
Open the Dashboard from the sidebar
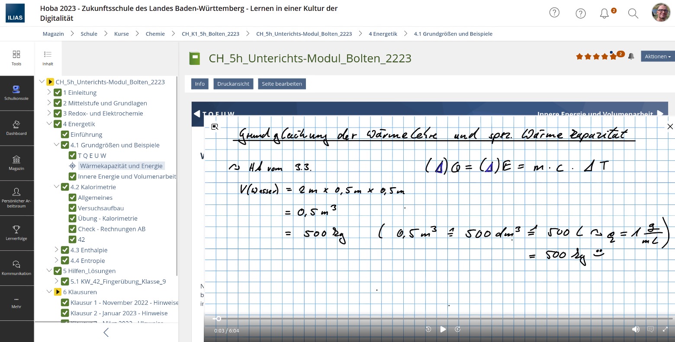pos(16,128)
